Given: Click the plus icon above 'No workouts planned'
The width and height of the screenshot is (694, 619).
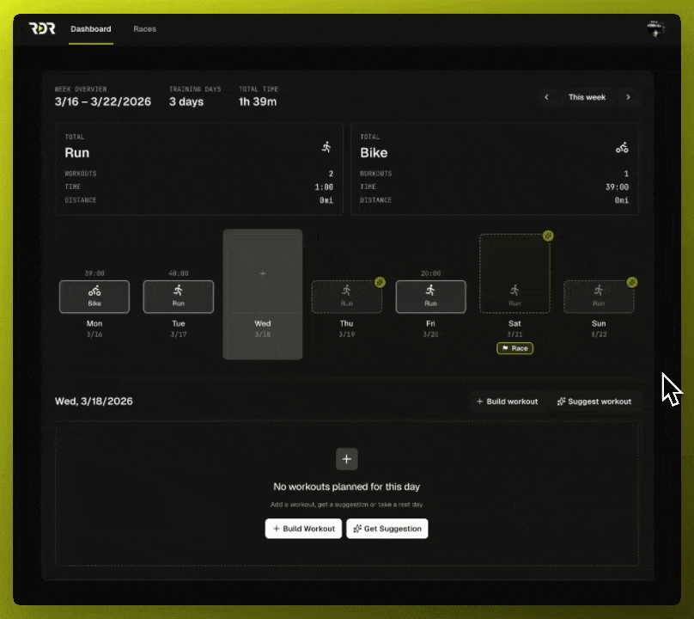Looking at the screenshot, I should (347, 458).
